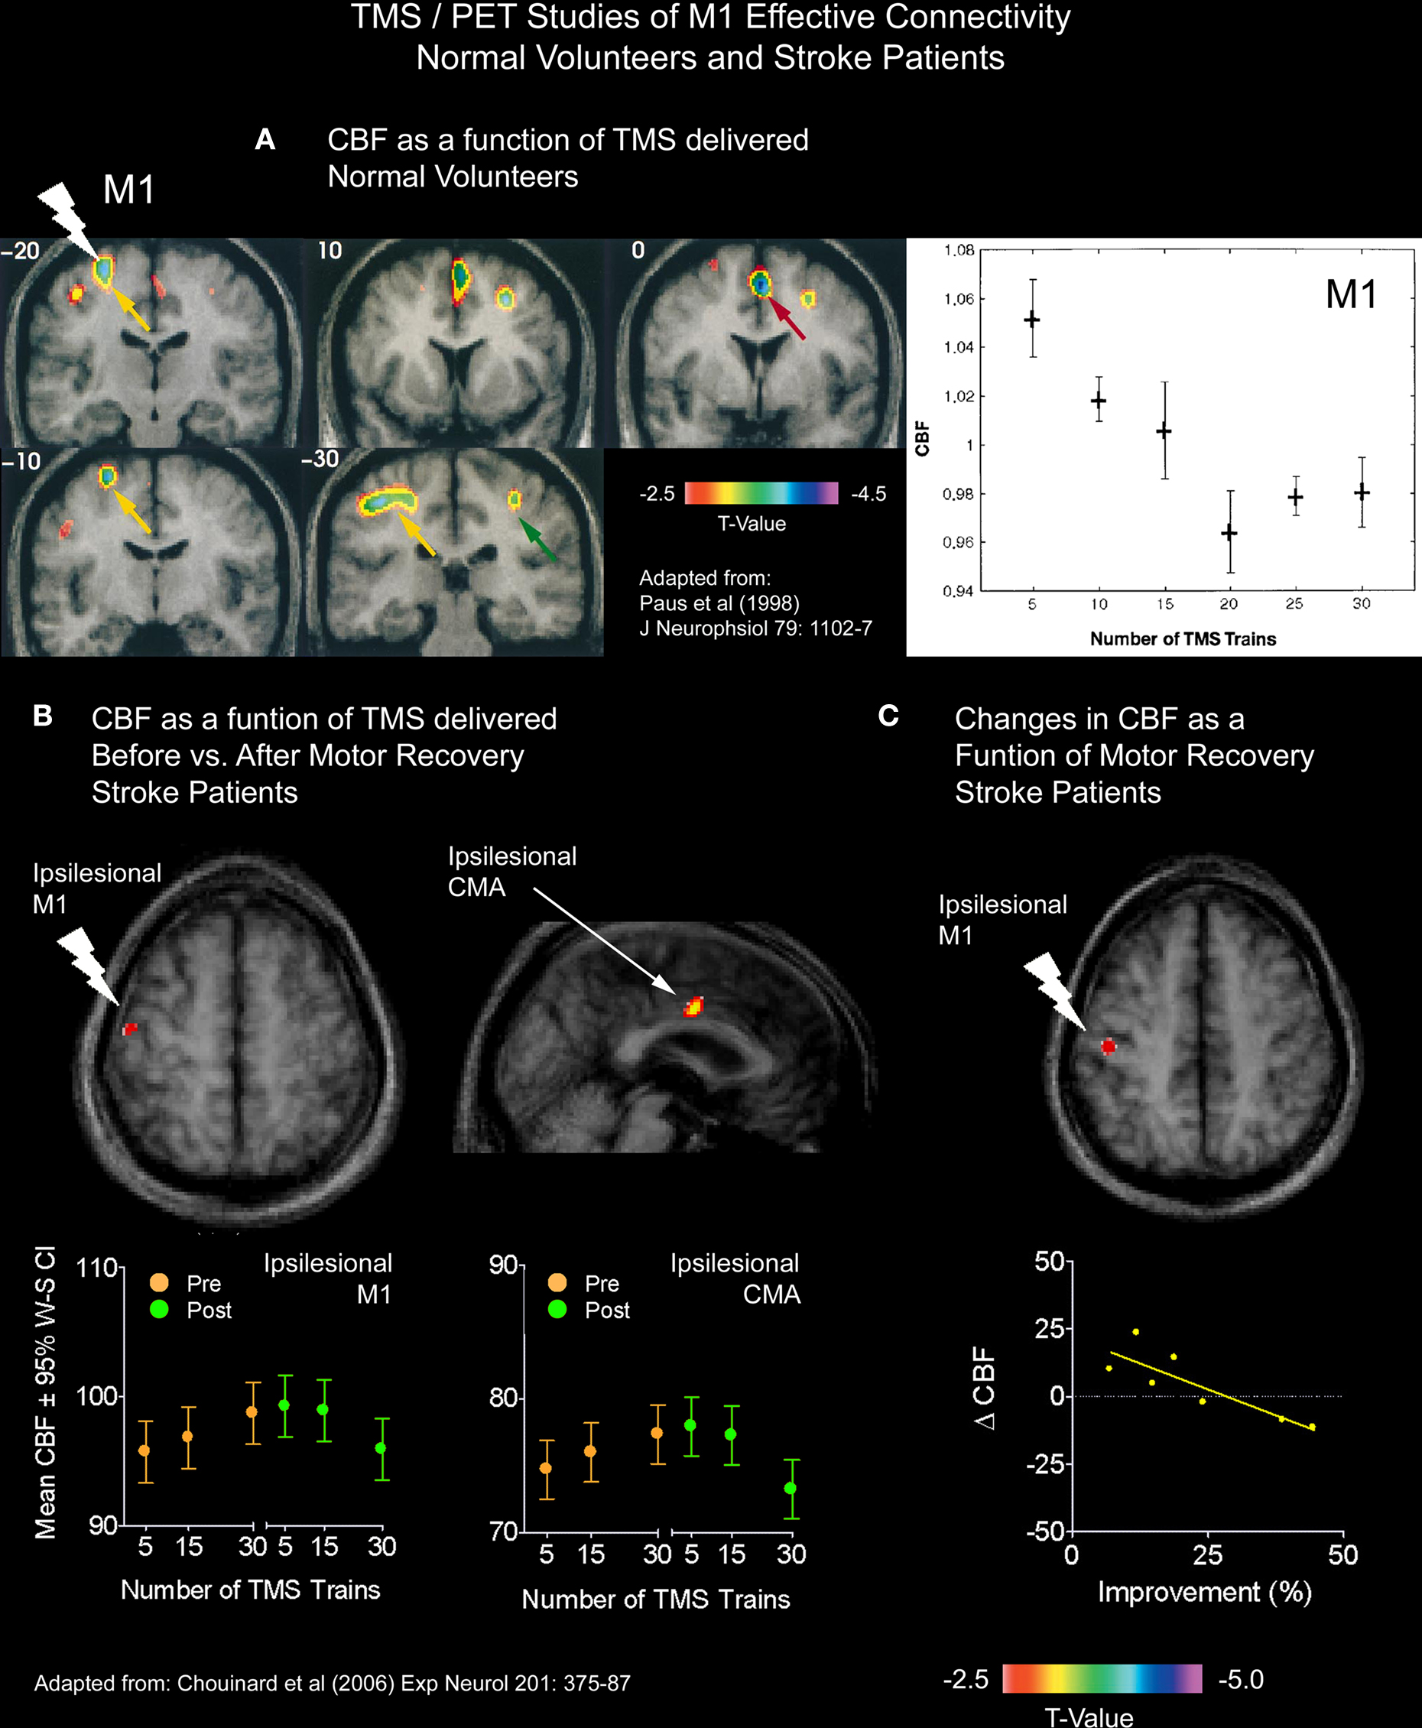Click the white arrow pointing to ipsilesional CMA
This screenshot has height=1728, width=1422.
tap(605, 940)
